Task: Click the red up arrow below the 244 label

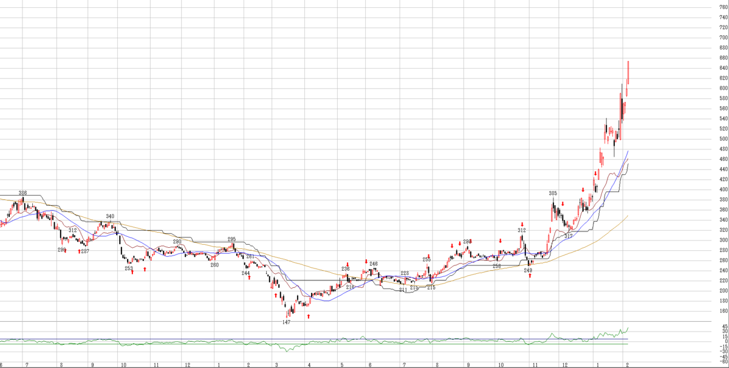Action: [249, 278]
